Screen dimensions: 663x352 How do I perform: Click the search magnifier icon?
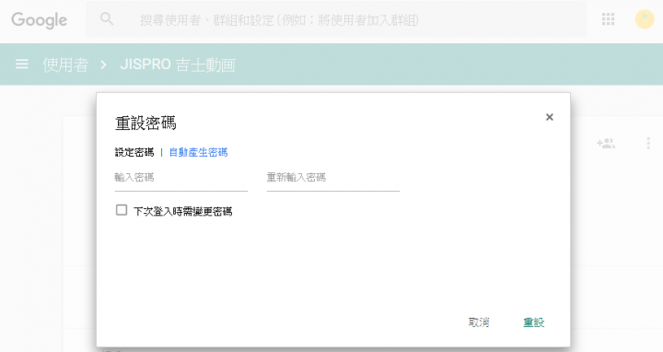click(x=107, y=19)
